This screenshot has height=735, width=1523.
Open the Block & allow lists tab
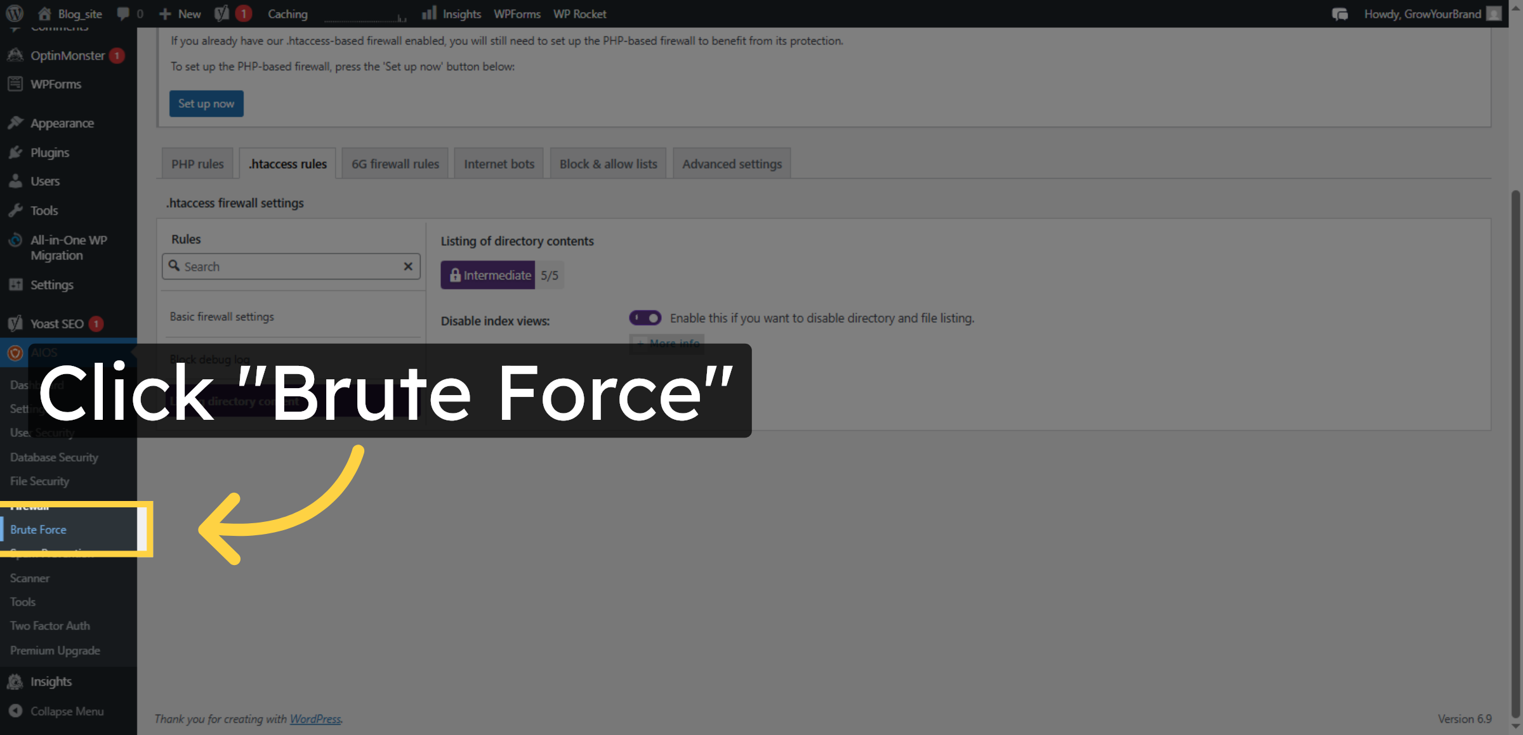607,163
